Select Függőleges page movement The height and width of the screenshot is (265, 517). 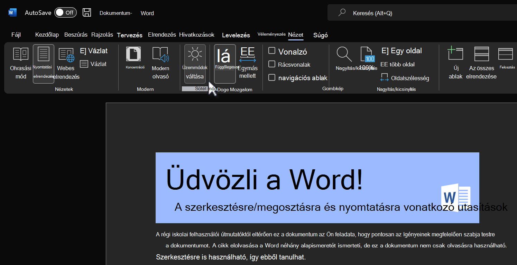pos(225,64)
